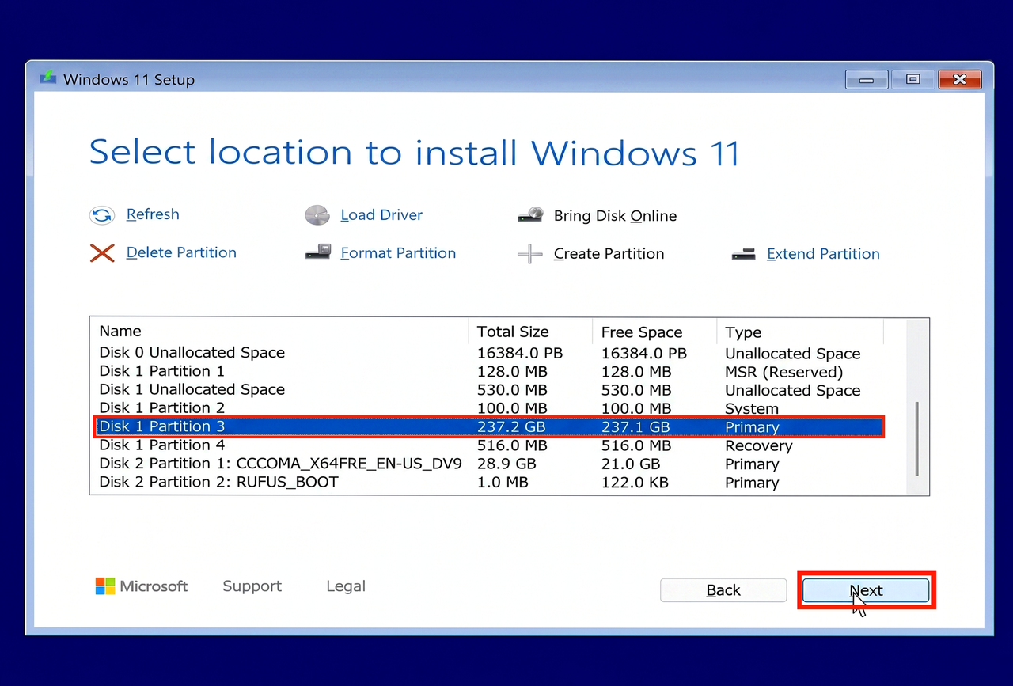Select the Disk 1 Unallocated Space row
This screenshot has width=1013, height=686.
(488, 390)
